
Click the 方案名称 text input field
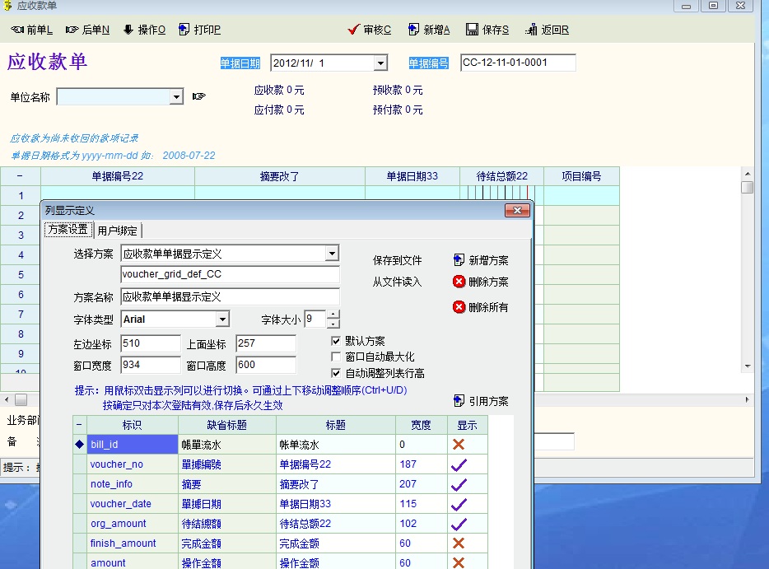pyautogui.click(x=230, y=296)
